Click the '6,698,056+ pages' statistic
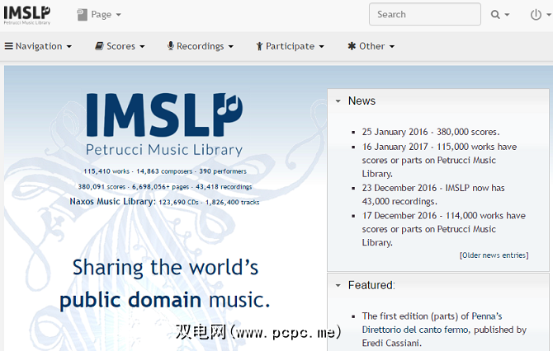Screen dimensions: 553x351 tap(160, 187)
